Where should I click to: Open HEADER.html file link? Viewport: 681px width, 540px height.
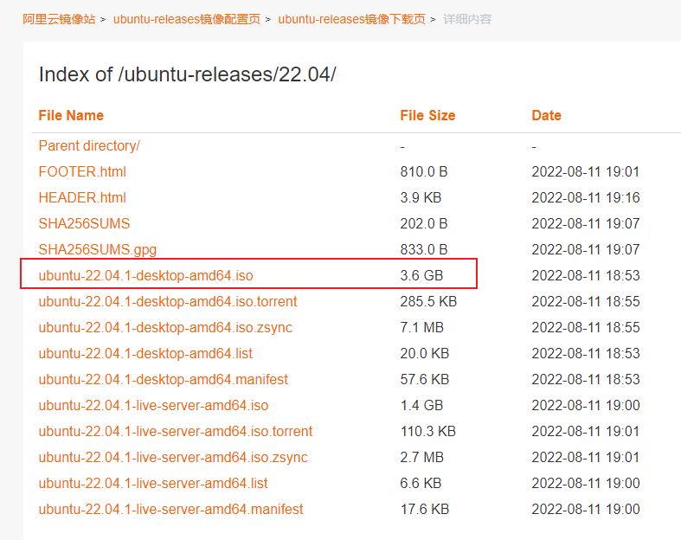(82, 197)
